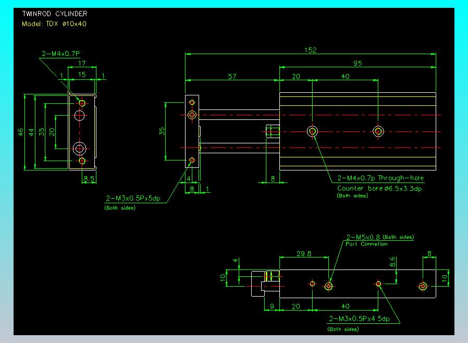This screenshot has width=468, height=343.
Task: Click the "8.5" dimension text
Action: pyautogui.click(x=89, y=178)
